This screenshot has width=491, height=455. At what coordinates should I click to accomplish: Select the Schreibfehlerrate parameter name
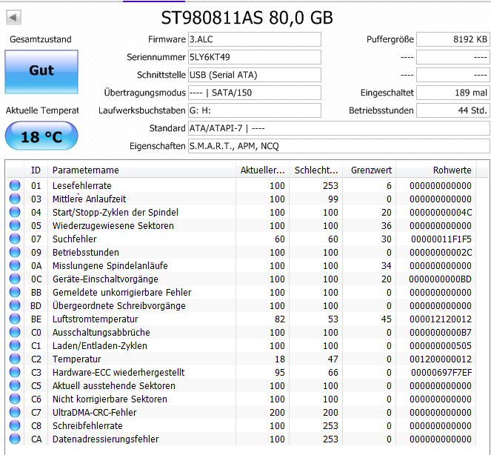tap(87, 425)
